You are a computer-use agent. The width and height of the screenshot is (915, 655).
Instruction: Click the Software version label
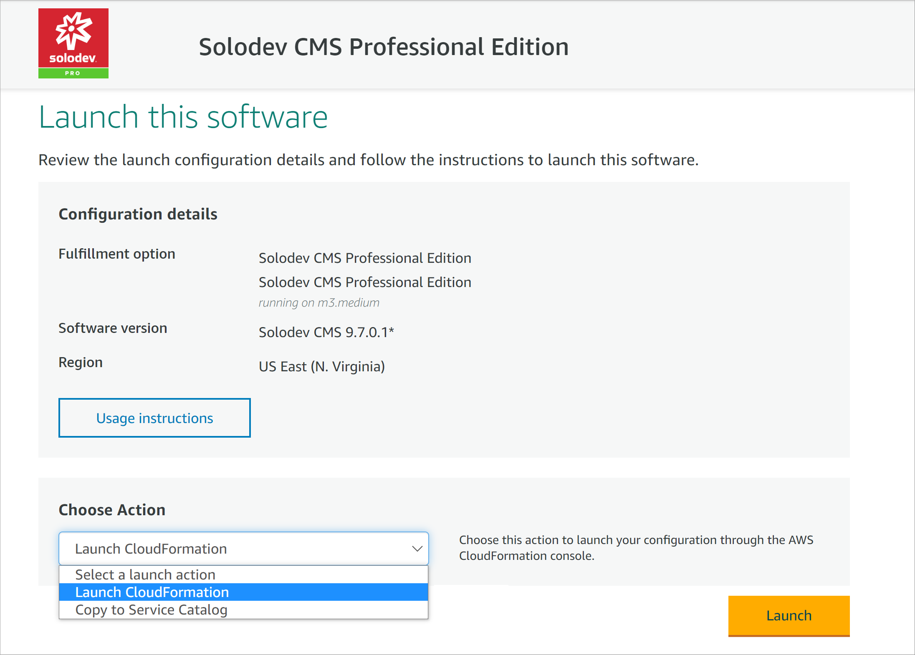(112, 328)
